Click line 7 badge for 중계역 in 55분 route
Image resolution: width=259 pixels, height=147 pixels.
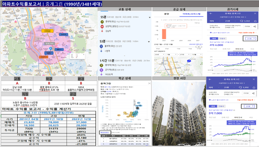click(102, 21)
